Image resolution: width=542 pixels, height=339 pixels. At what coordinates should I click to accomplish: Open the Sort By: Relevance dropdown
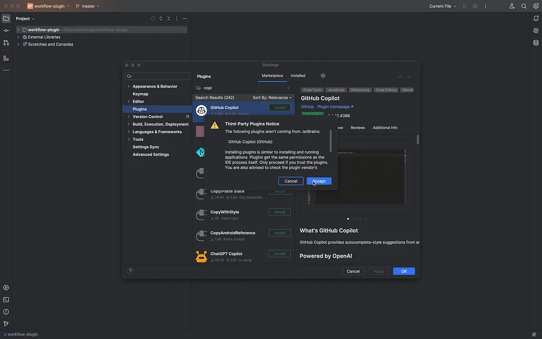coord(272,98)
